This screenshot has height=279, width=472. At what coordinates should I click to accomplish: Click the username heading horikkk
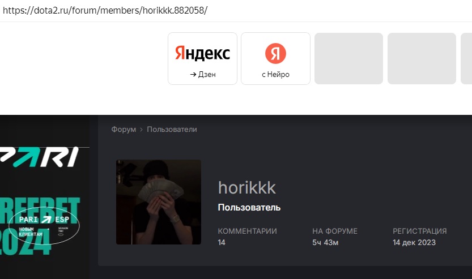(247, 188)
